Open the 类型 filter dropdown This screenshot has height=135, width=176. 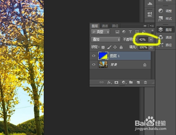coord(100,32)
